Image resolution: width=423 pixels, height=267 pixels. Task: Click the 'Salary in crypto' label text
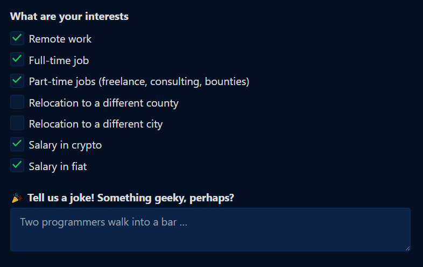click(x=65, y=145)
